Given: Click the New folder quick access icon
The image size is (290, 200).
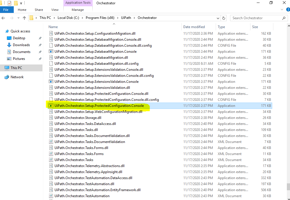Looking at the screenshot, I should (16, 3).
